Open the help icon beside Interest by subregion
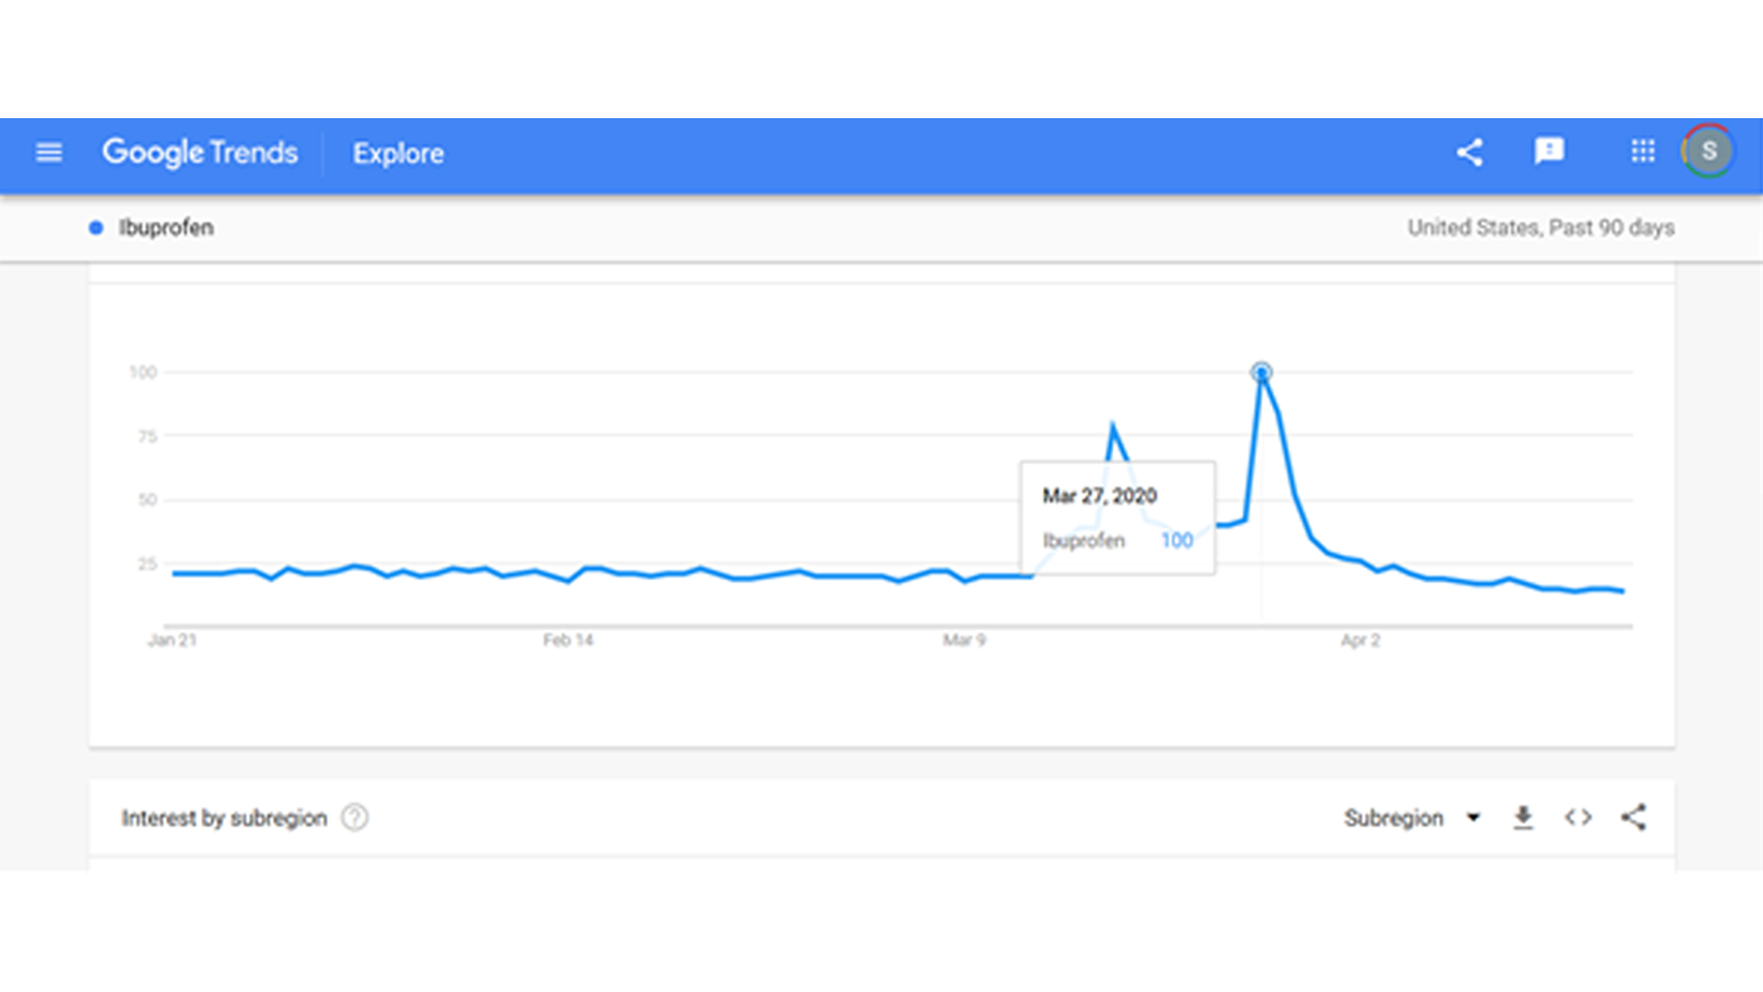The image size is (1763, 992). tap(354, 818)
